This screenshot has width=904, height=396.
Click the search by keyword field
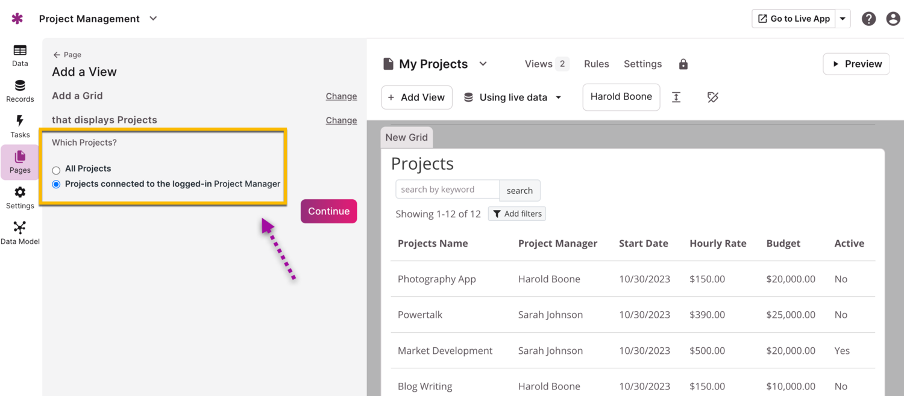[447, 190]
